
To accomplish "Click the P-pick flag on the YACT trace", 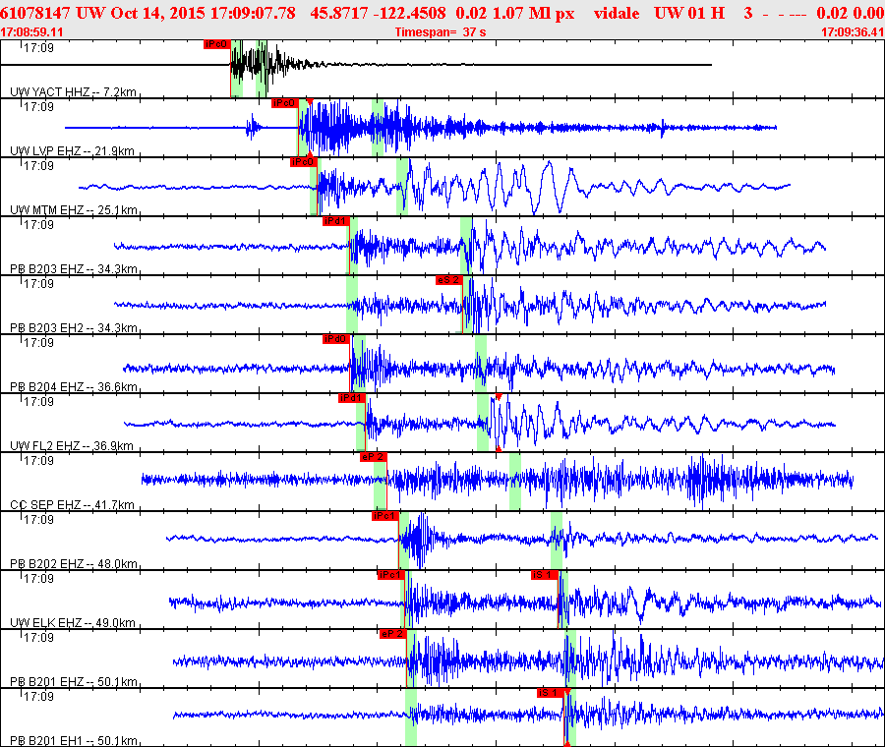I will (x=216, y=44).
